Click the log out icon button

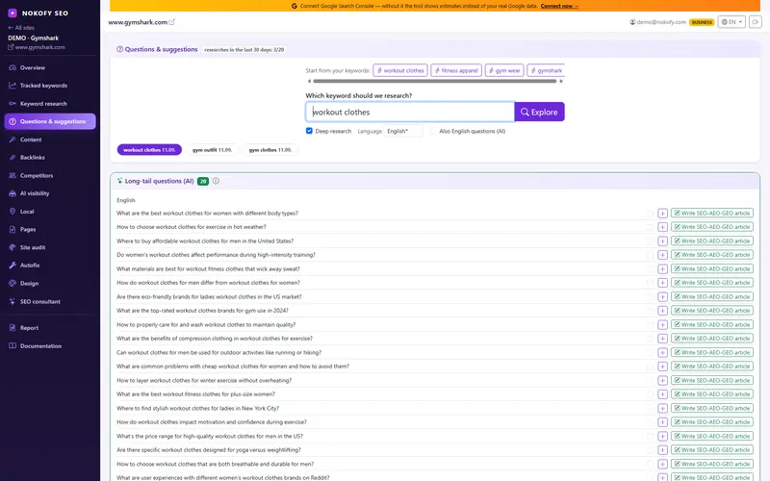[x=756, y=22]
